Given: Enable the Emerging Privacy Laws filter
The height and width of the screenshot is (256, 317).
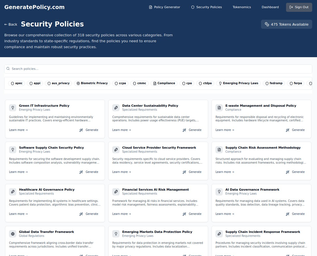Looking at the screenshot, I should 238,83.
